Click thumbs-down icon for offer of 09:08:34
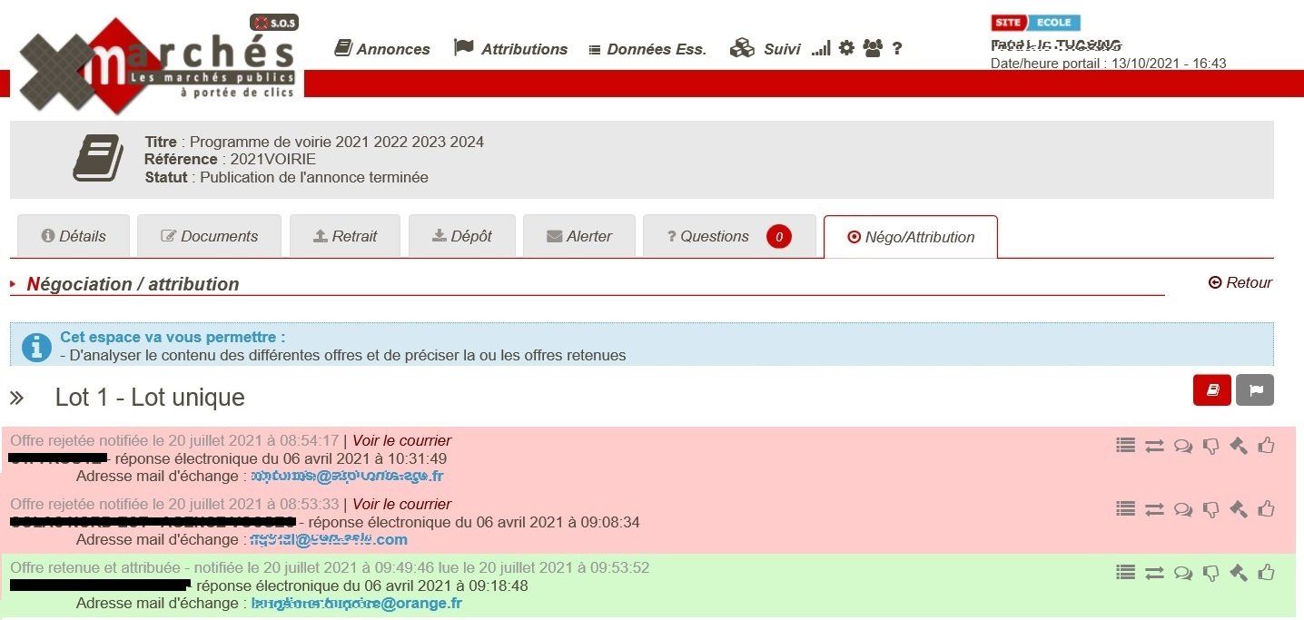1304x620 pixels. (1210, 509)
